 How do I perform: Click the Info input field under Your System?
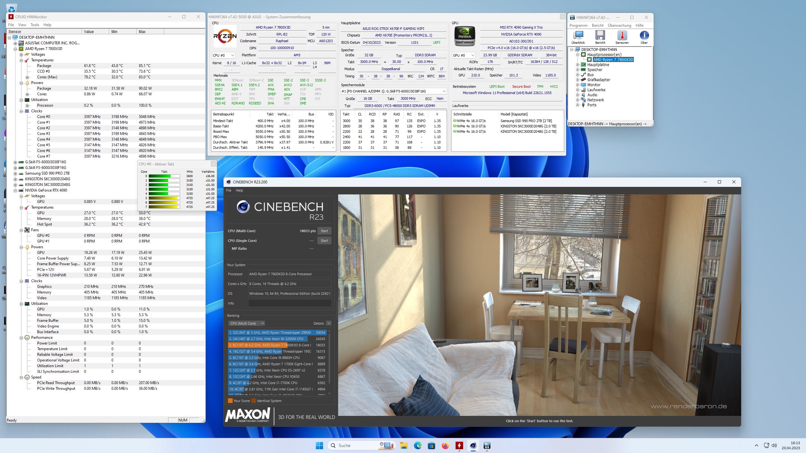[290, 303]
